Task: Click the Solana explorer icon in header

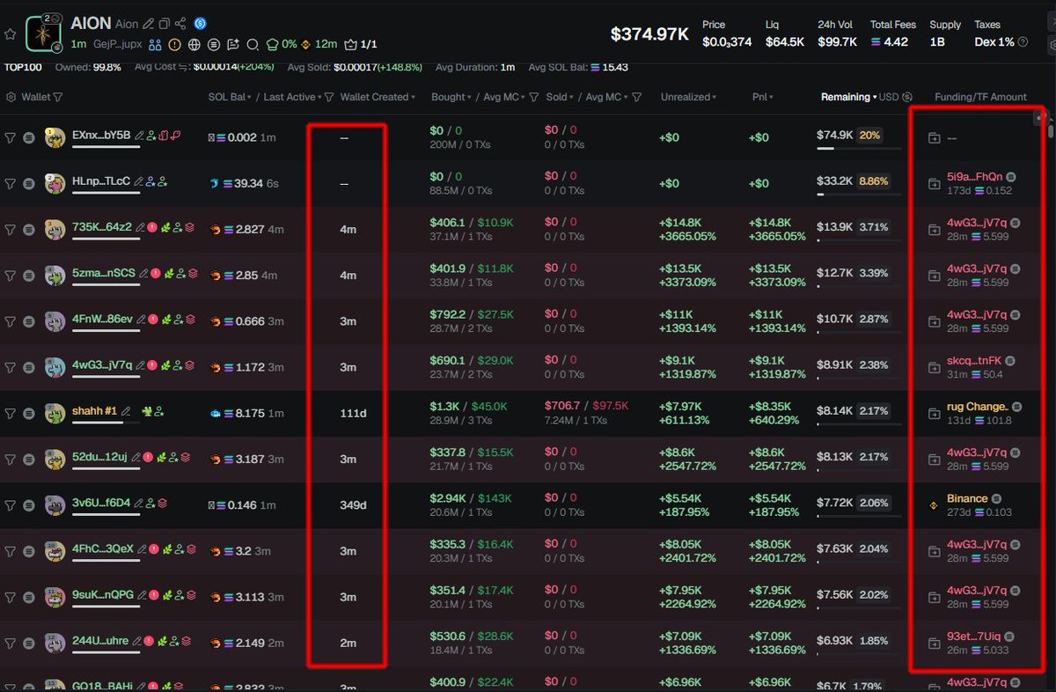Action: coord(213,44)
